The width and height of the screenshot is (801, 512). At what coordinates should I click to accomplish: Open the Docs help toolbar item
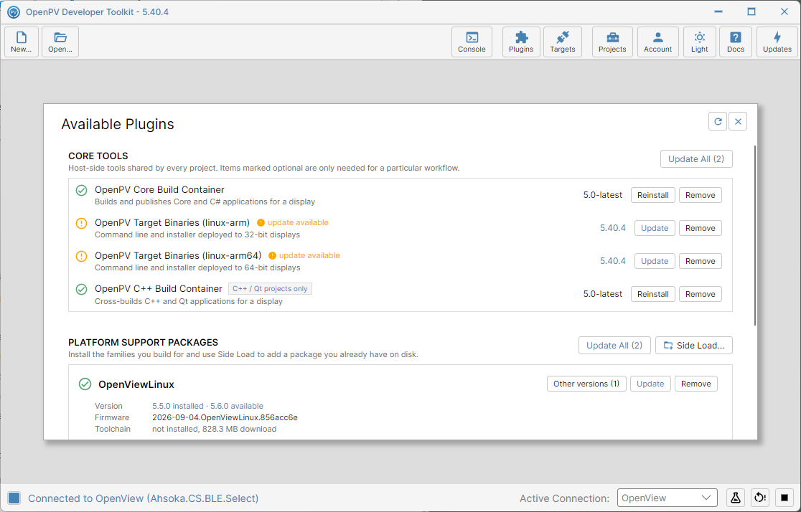point(736,42)
